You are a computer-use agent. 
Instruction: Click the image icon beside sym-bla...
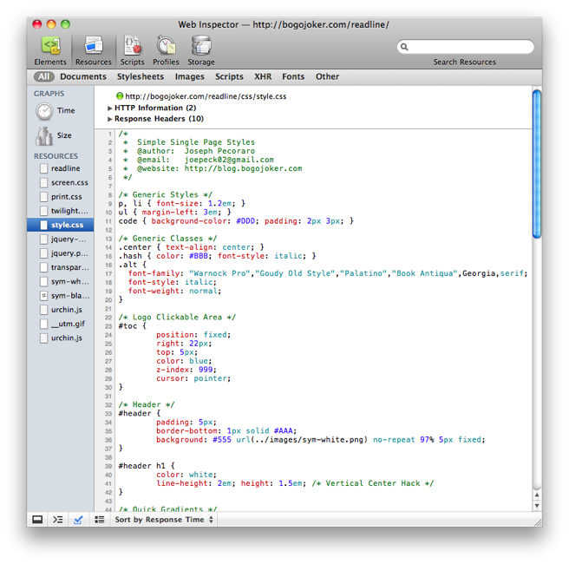pos(43,296)
